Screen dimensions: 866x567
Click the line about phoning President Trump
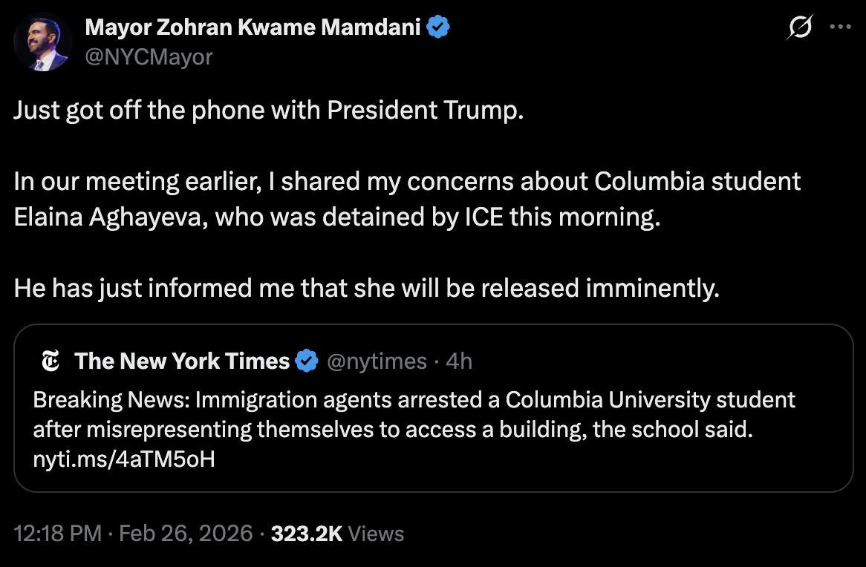coord(269,111)
